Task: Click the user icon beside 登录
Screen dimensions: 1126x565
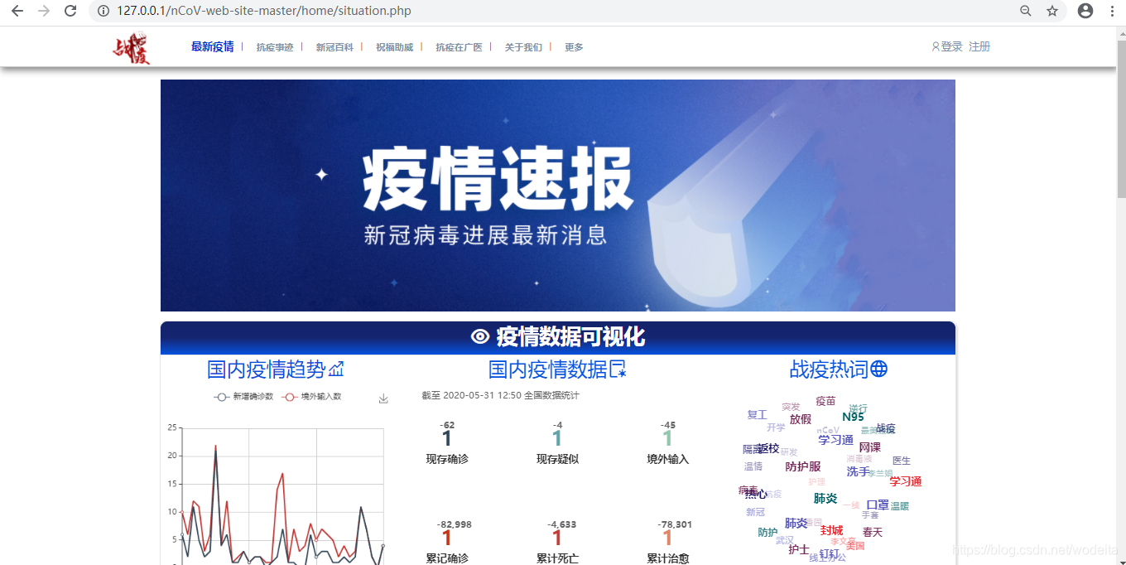Action: [936, 47]
